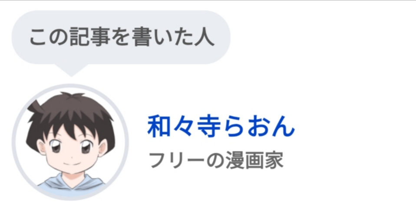Select the フリー word in the subtitle
Screen dimensions: 416x215
pos(177,160)
